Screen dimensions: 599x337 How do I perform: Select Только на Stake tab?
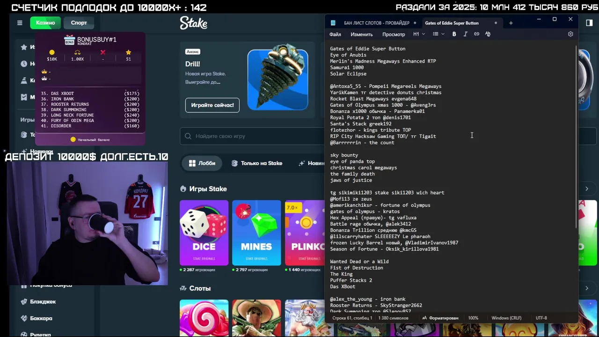(257, 163)
